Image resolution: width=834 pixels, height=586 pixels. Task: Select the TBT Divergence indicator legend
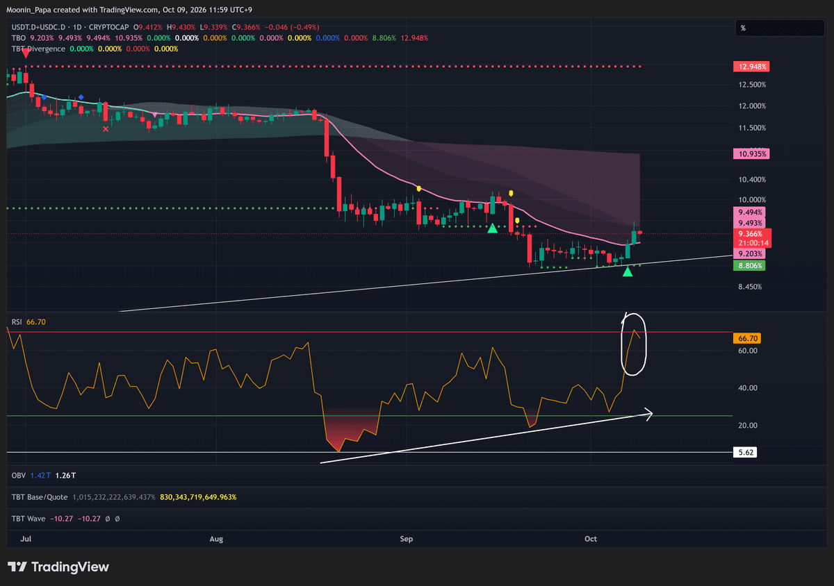[38, 49]
